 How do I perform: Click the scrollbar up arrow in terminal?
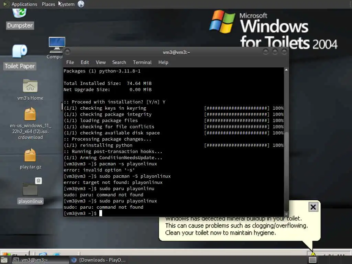click(286, 70)
